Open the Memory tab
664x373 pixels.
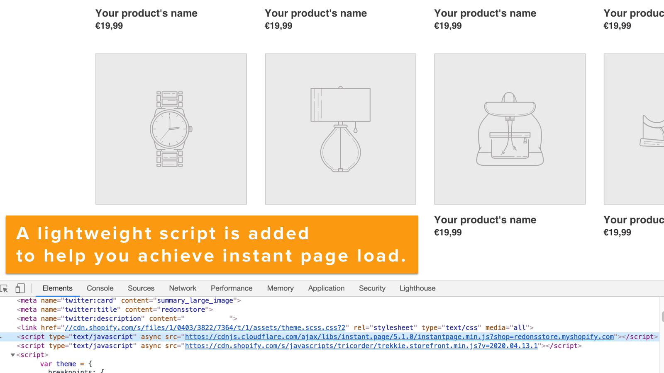(280, 288)
